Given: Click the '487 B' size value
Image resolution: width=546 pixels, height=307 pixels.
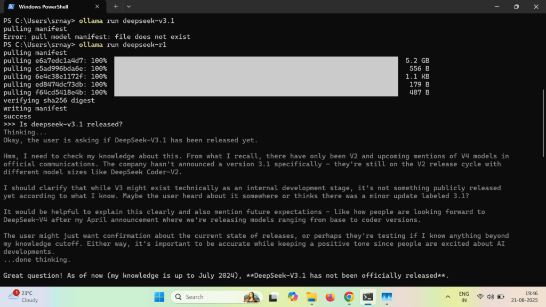Looking at the screenshot, I should pyautogui.click(x=419, y=92).
